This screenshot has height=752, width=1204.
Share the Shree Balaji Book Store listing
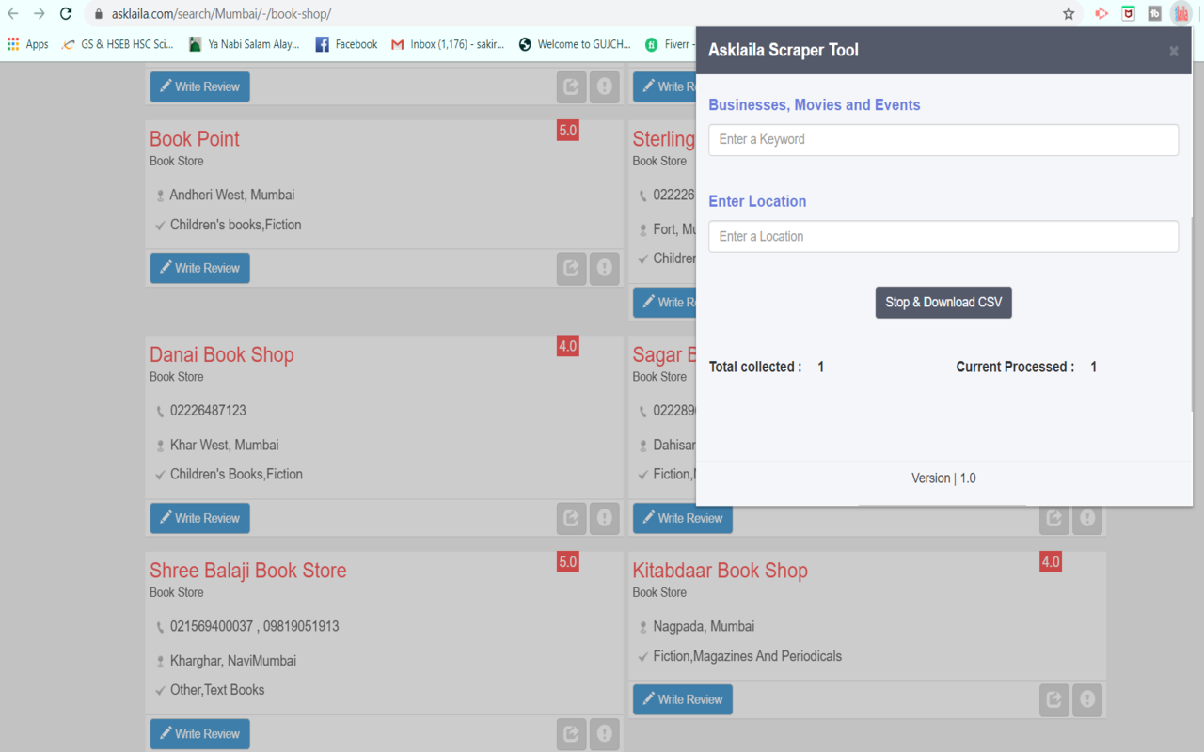coord(571,734)
